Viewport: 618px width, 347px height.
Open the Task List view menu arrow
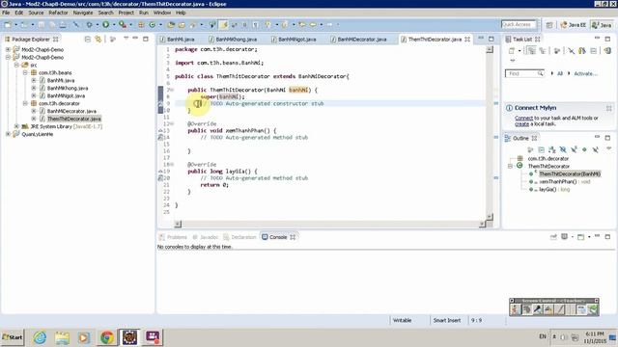513,61
